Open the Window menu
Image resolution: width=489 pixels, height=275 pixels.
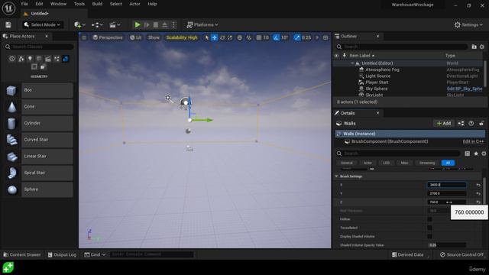point(58,4)
